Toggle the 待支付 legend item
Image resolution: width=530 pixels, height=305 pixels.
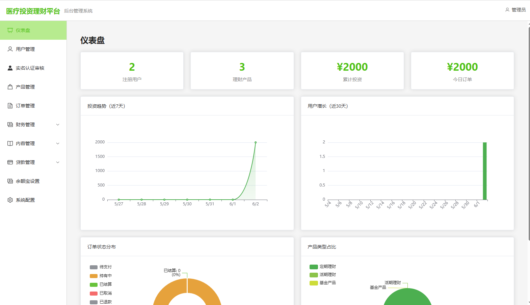pyautogui.click(x=101, y=267)
